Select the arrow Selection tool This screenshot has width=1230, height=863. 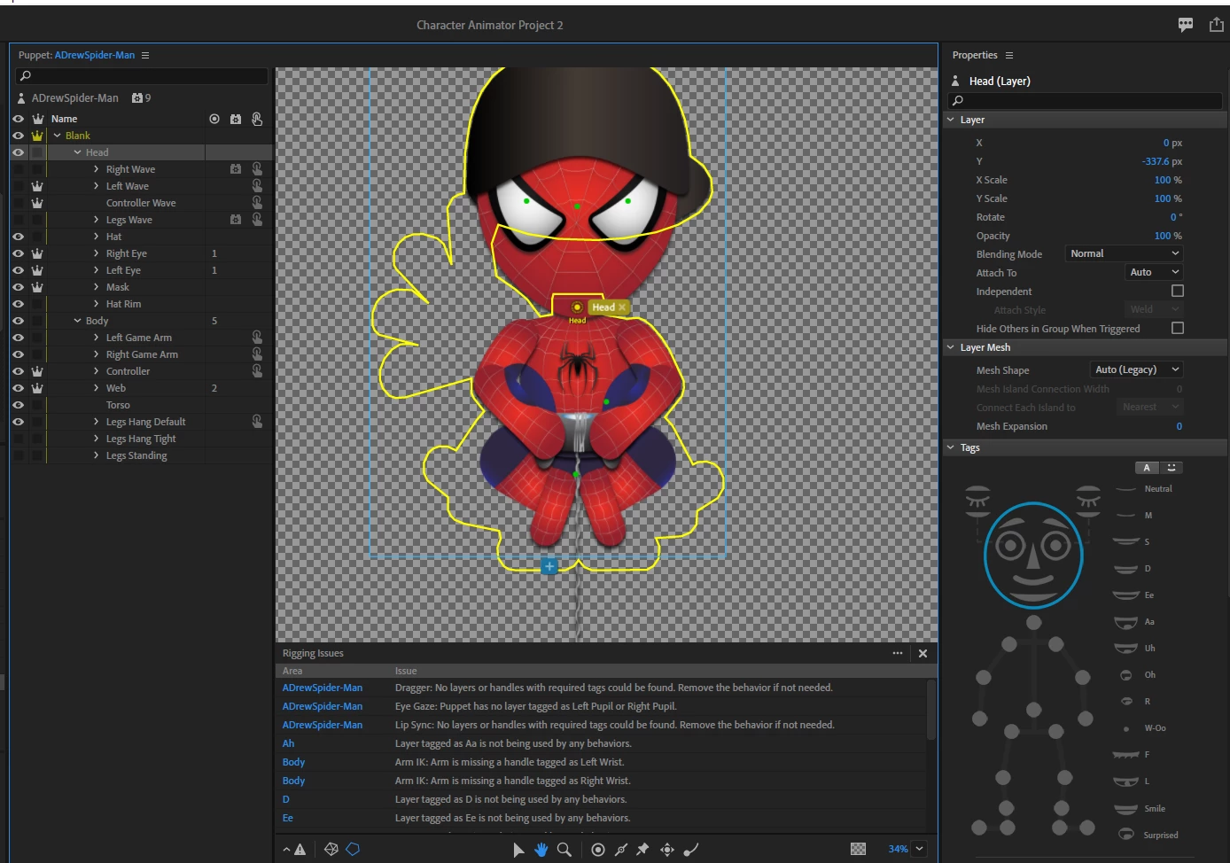tap(518, 850)
